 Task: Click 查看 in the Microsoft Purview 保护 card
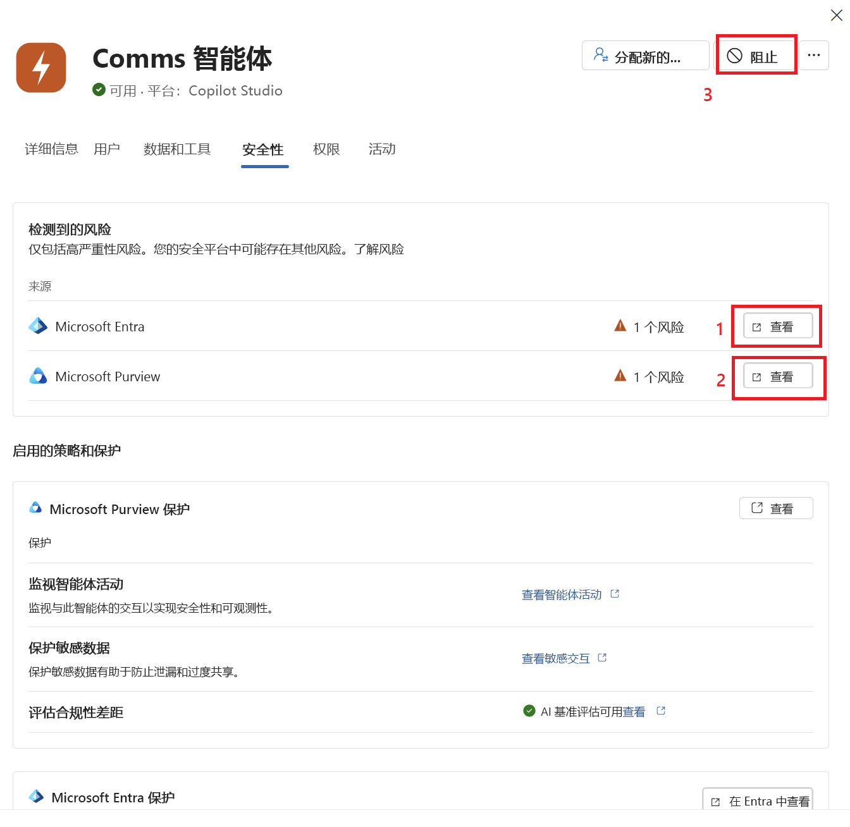777,508
